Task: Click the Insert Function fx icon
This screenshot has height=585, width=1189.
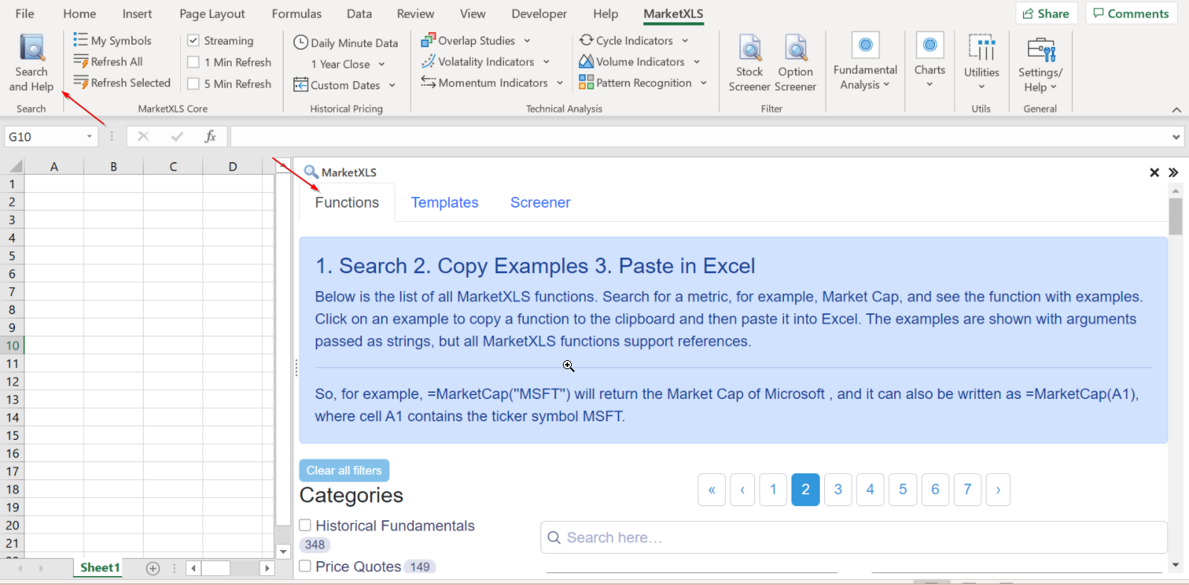Action: pyautogui.click(x=210, y=137)
